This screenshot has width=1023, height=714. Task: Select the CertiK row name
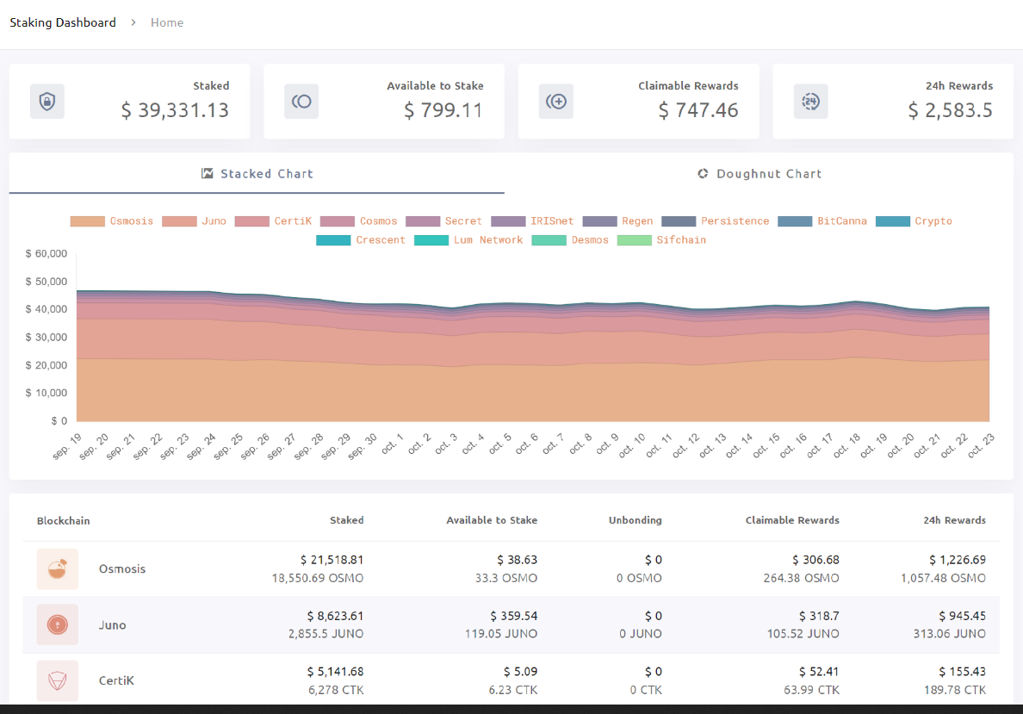pyautogui.click(x=116, y=680)
